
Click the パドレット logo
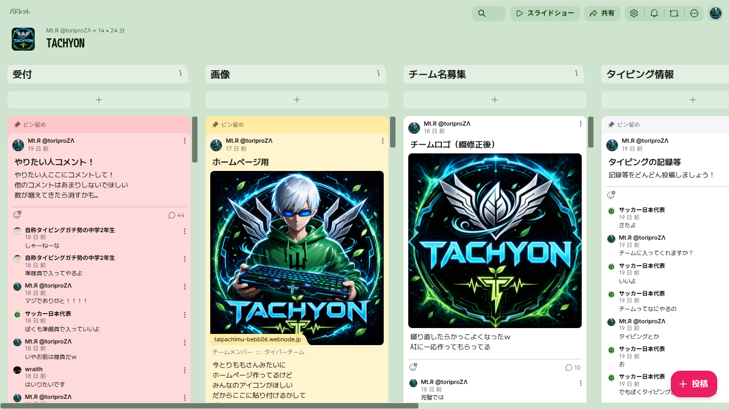click(x=20, y=11)
